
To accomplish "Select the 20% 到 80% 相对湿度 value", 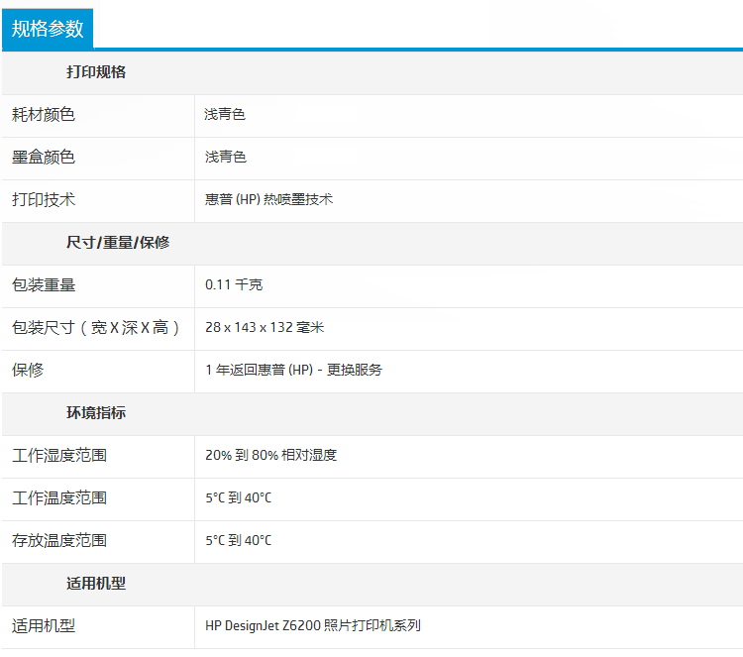I will pyautogui.click(x=270, y=455).
